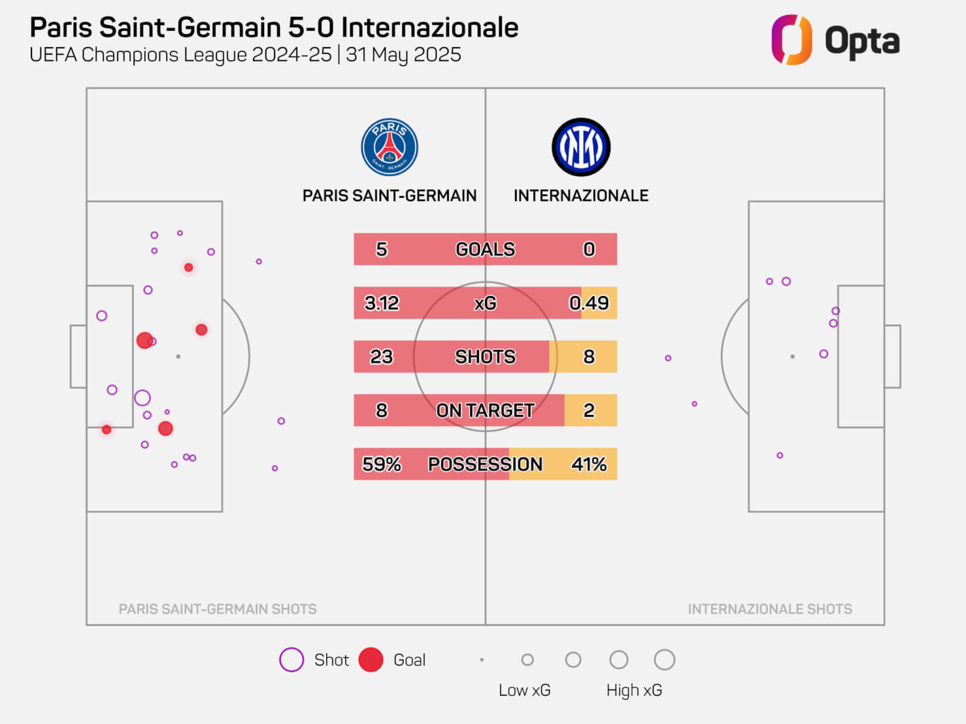Click the Paris Saint-Germain club crest

389,147
